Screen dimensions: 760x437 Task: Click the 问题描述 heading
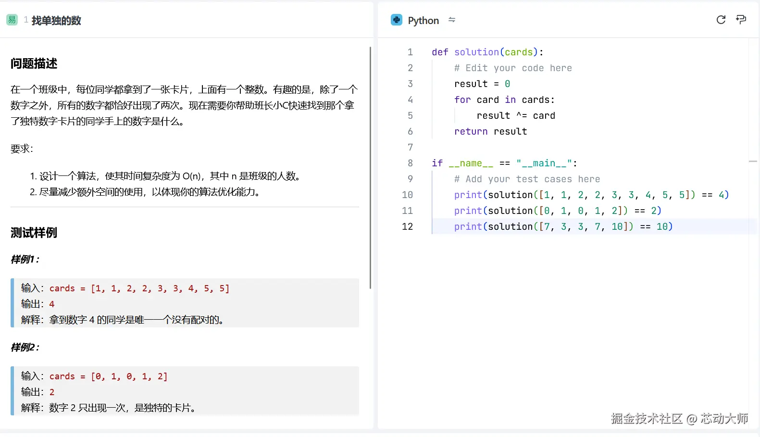(34, 63)
